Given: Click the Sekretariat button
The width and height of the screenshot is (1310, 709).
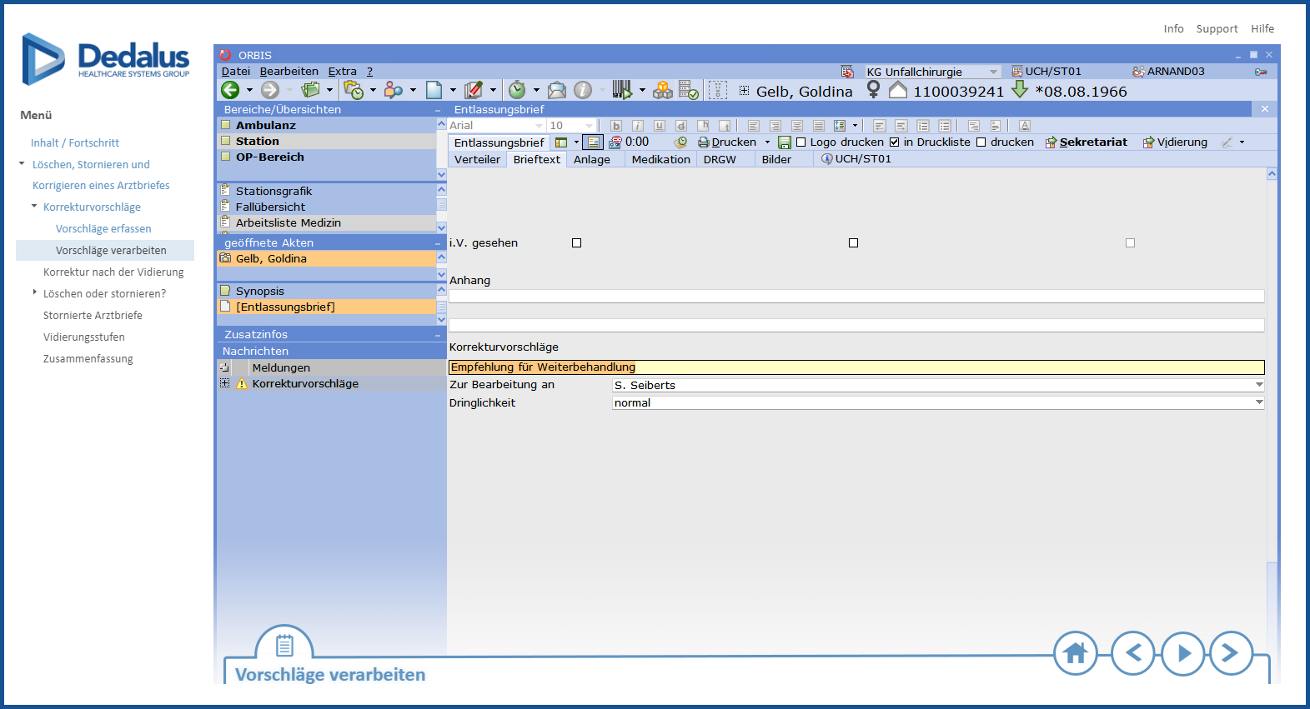Looking at the screenshot, I should pyautogui.click(x=1086, y=142).
